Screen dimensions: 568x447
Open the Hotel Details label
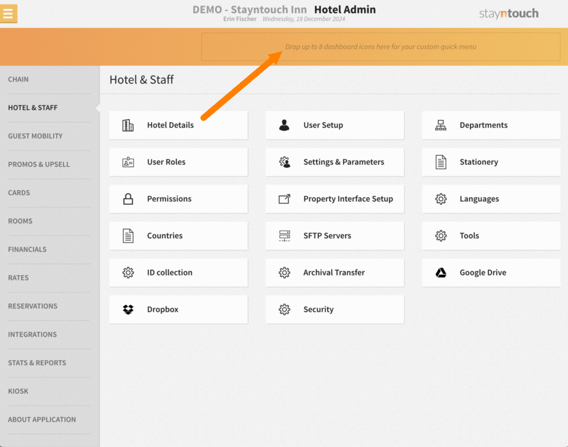coord(170,125)
